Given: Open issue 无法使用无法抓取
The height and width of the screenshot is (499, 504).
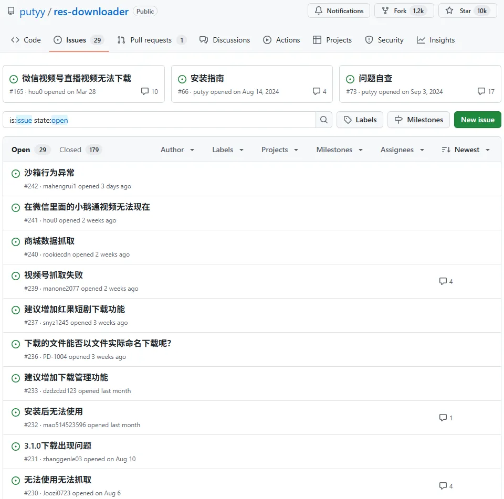Looking at the screenshot, I should coord(58,480).
